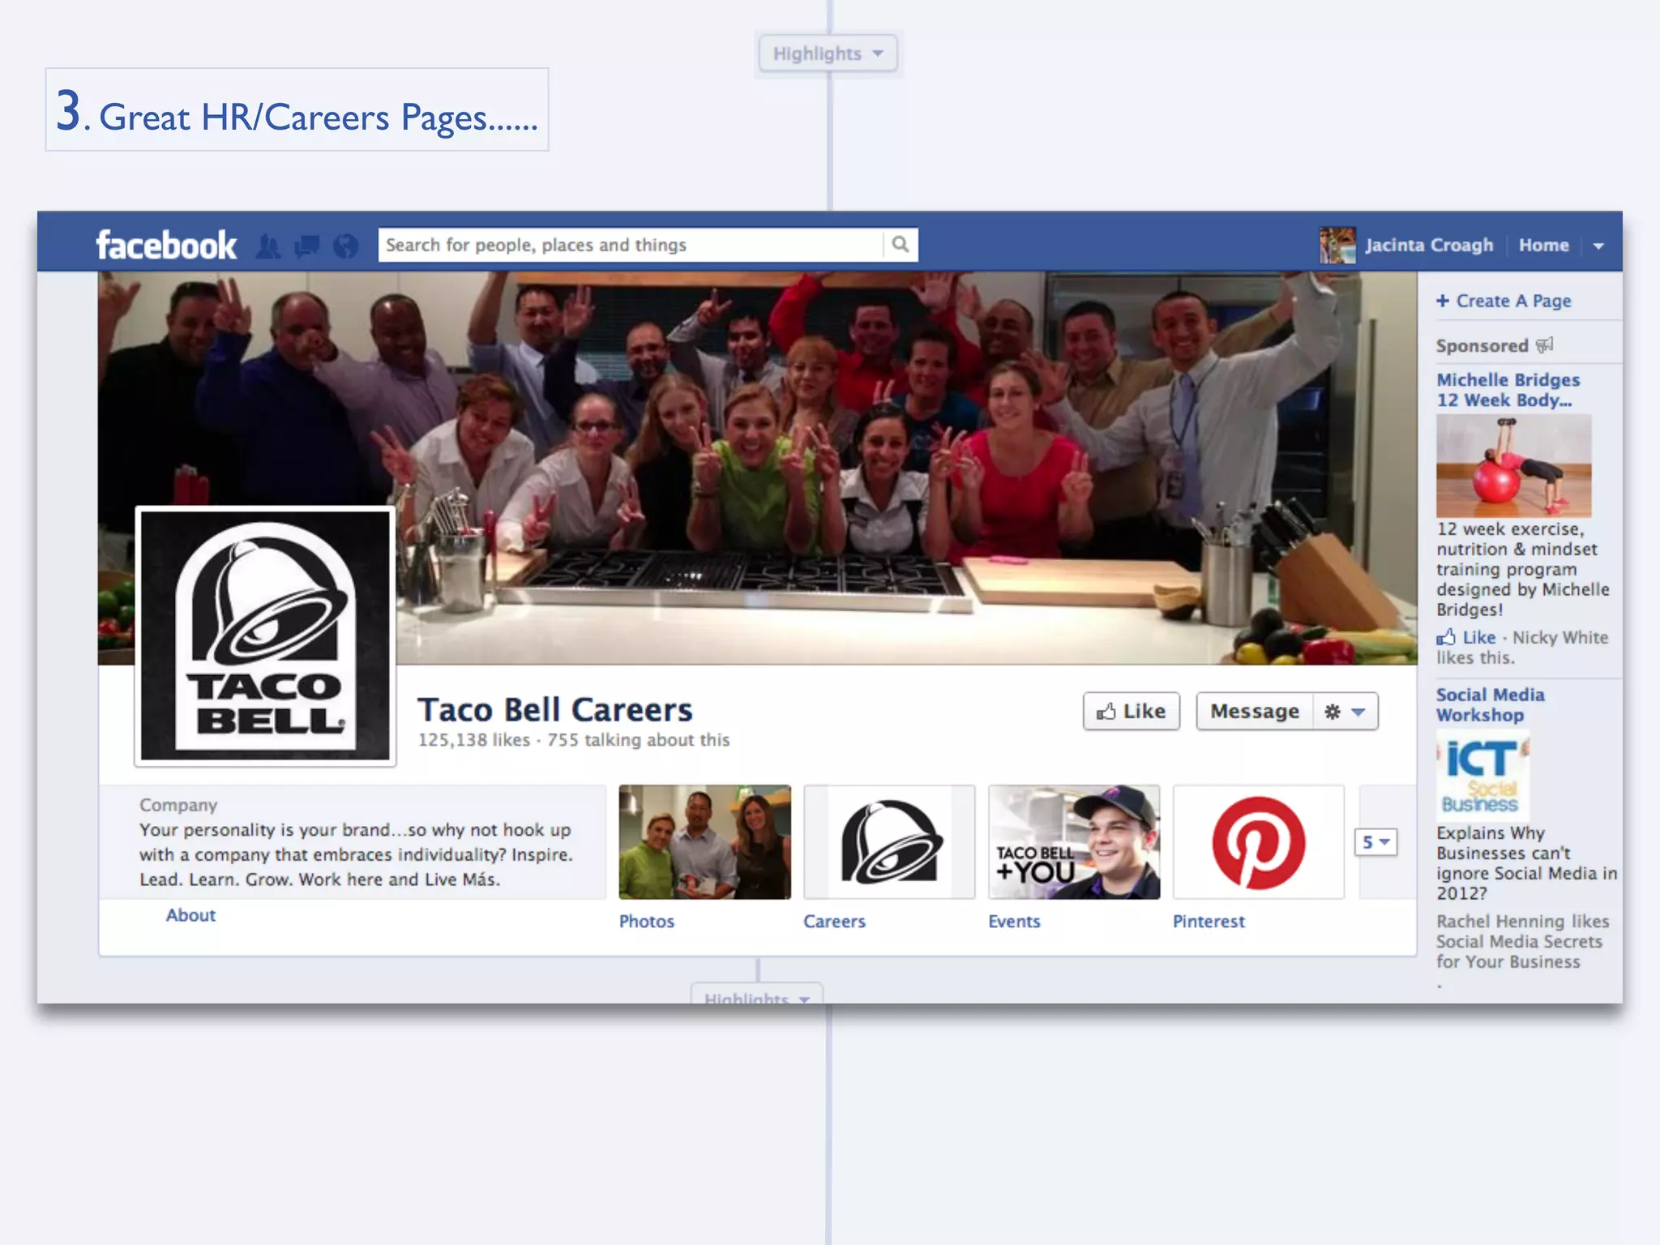Open the gear settings dropdown
Image resolution: width=1660 pixels, height=1245 pixels.
click(x=1346, y=712)
